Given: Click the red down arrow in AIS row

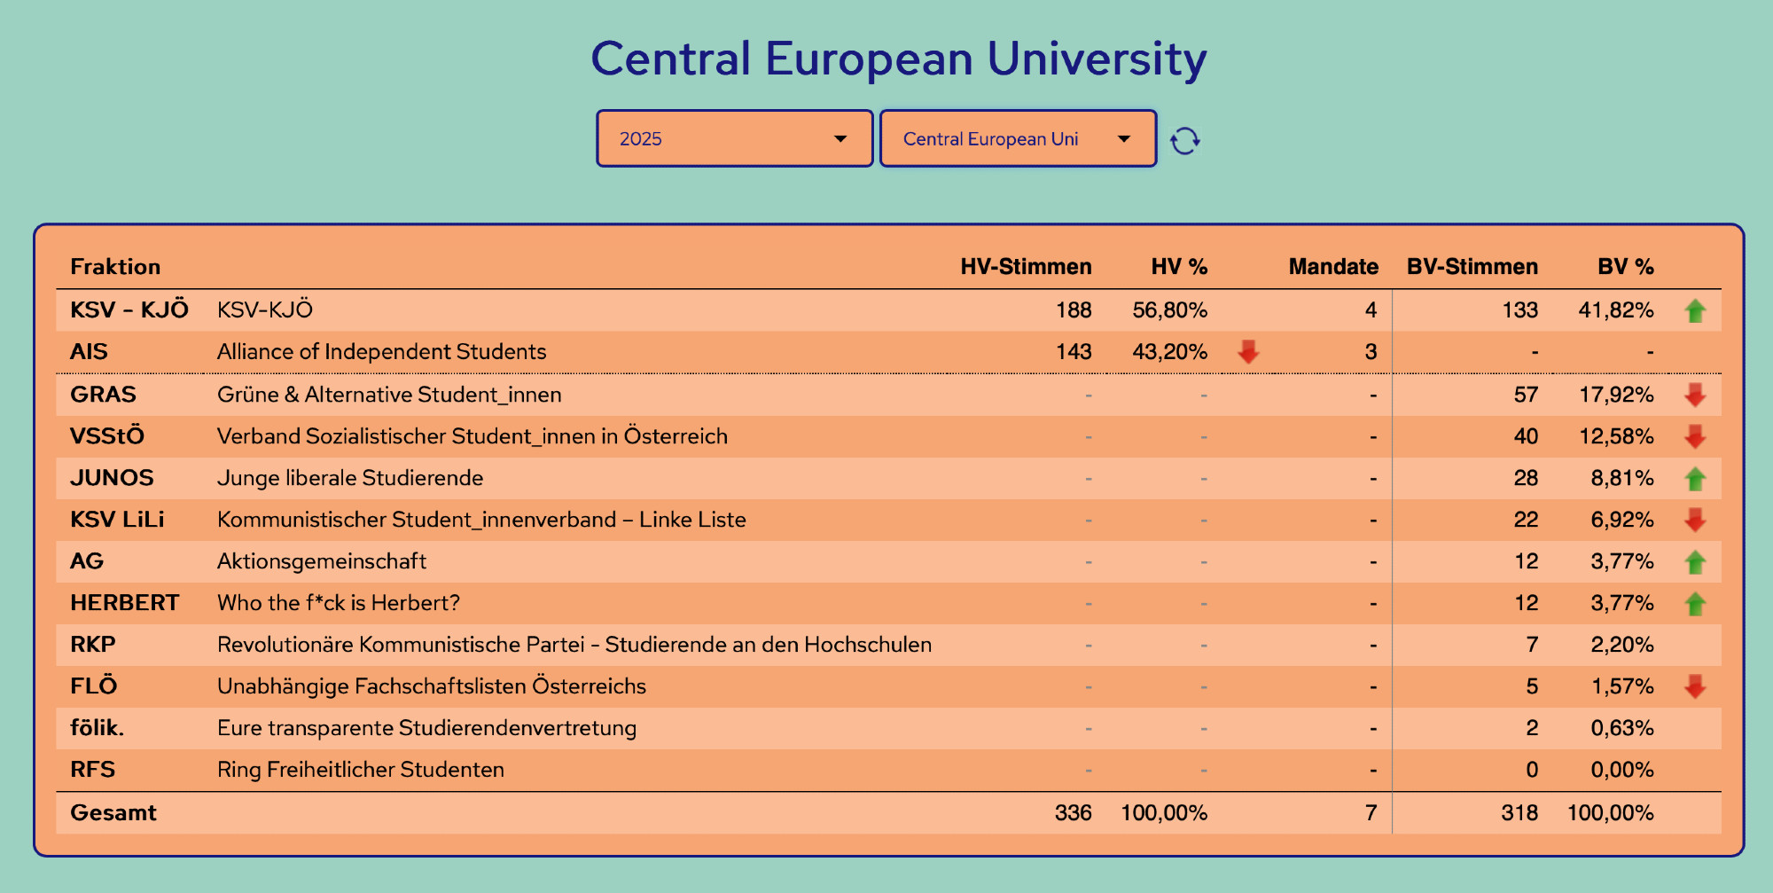Looking at the screenshot, I should point(1248,352).
